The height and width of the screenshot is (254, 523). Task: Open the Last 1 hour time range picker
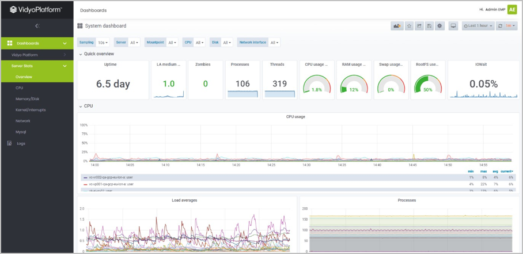477,26
